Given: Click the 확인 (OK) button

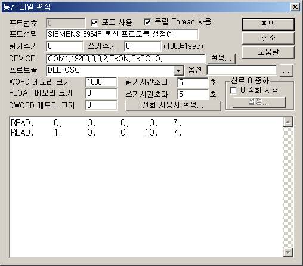Looking at the screenshot, I should coord(268,24).
